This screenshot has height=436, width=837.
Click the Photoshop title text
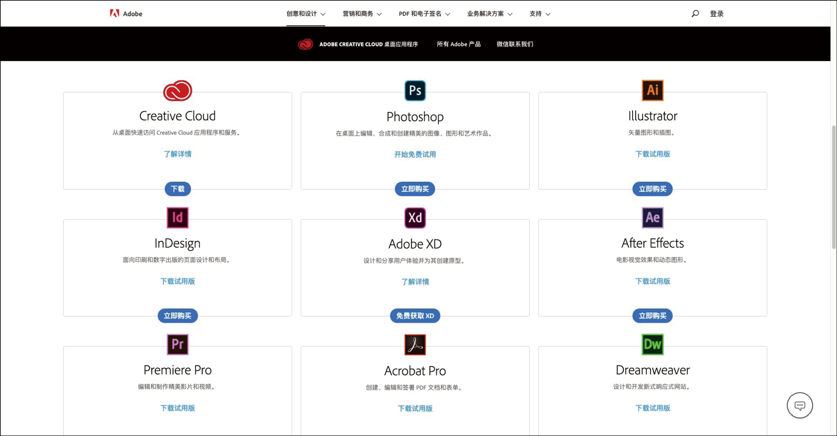click(x=415, y=117)
